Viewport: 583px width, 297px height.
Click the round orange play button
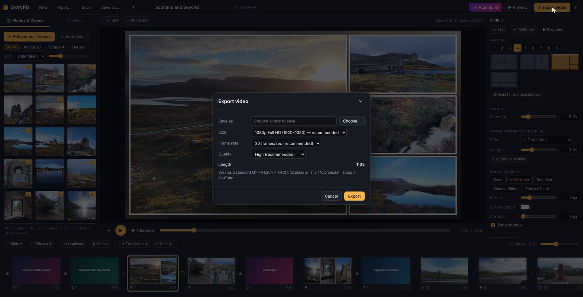point(121,230)
